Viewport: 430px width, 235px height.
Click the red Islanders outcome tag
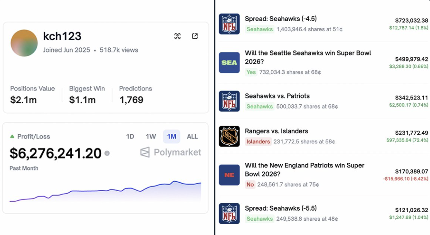point(258,141)
